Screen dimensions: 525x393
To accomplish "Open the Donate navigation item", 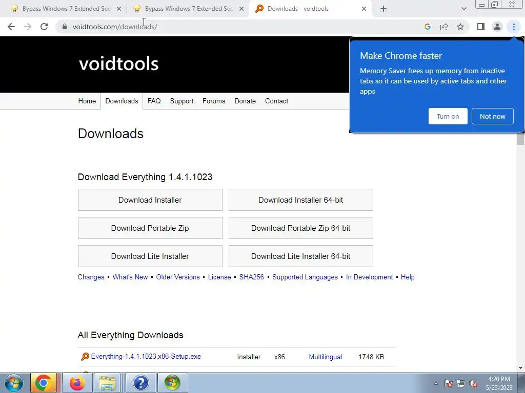I will point(245,101).
